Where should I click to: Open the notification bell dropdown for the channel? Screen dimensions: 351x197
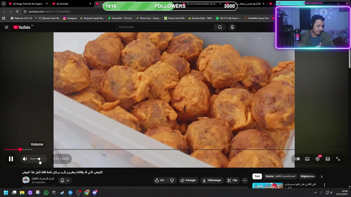coord(65,180)
